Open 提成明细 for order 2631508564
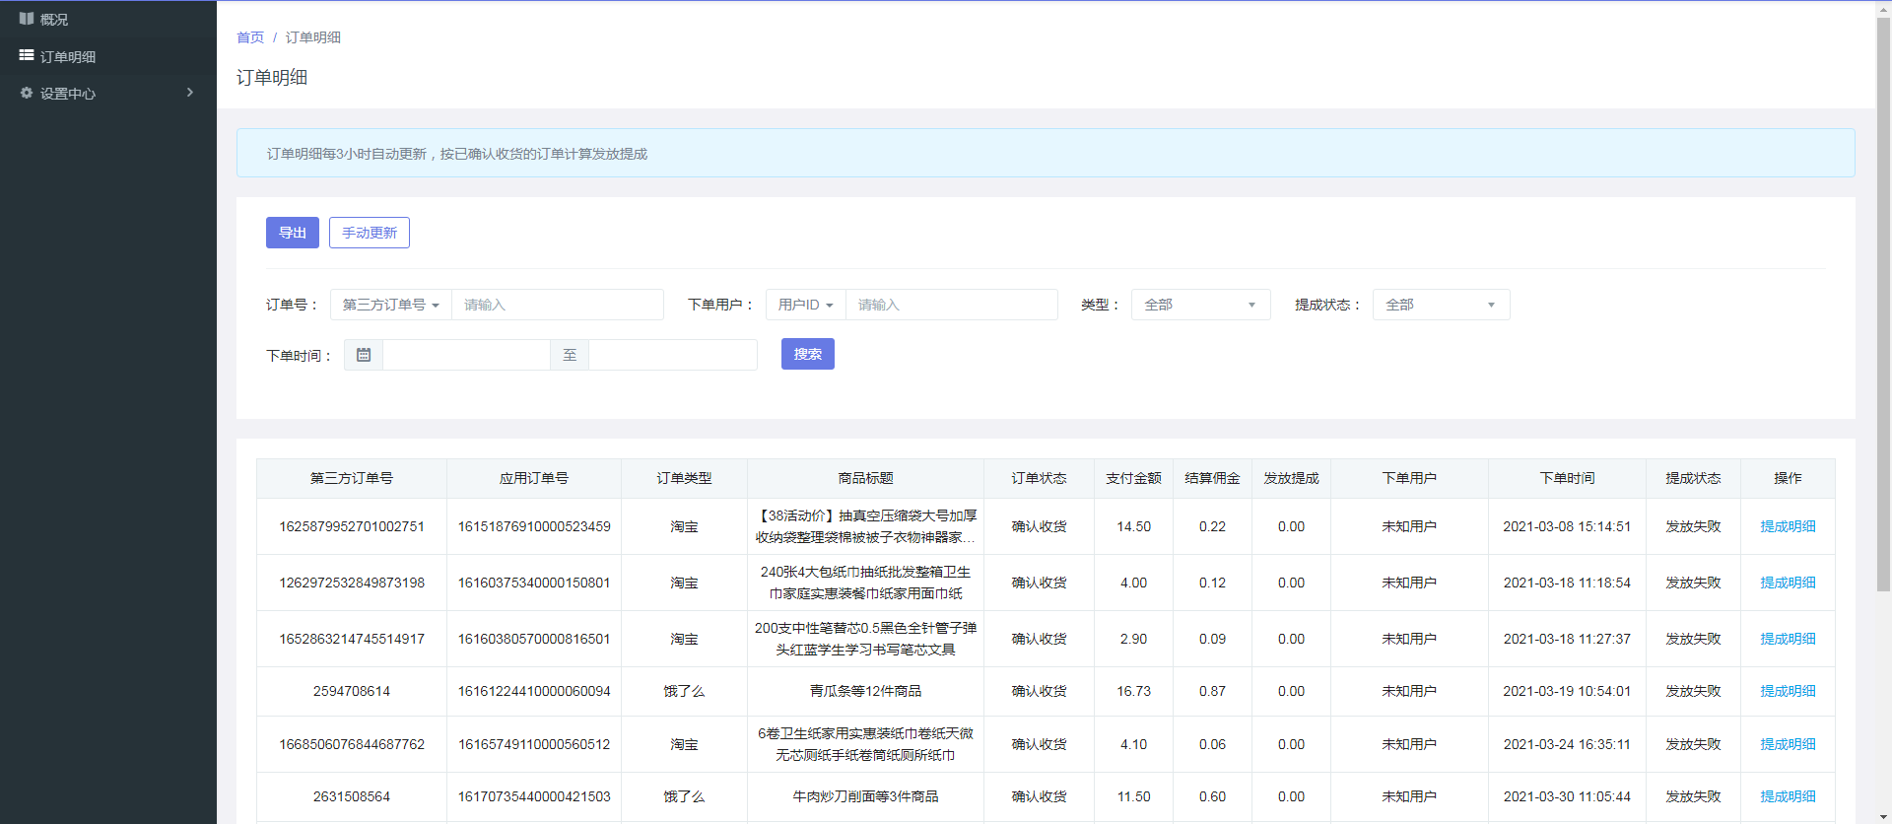Viewport: 1892px width, 824px height. (x=1788, y=796)
